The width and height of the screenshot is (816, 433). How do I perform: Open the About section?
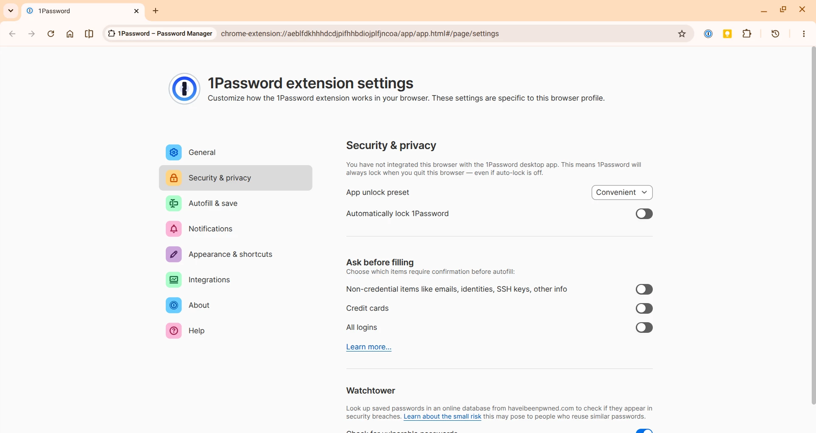235,305
